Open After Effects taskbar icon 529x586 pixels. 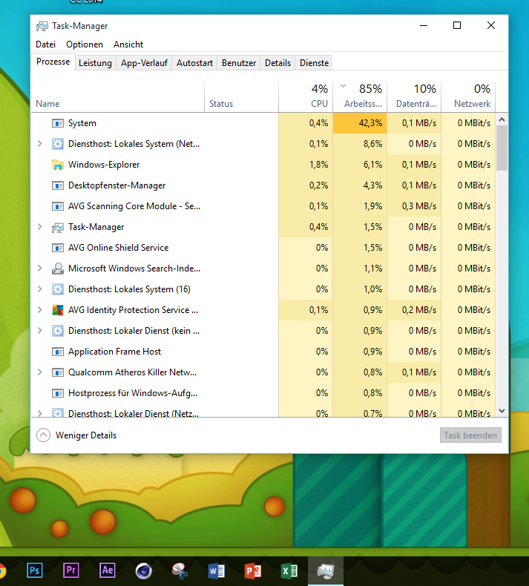point(108,570)
